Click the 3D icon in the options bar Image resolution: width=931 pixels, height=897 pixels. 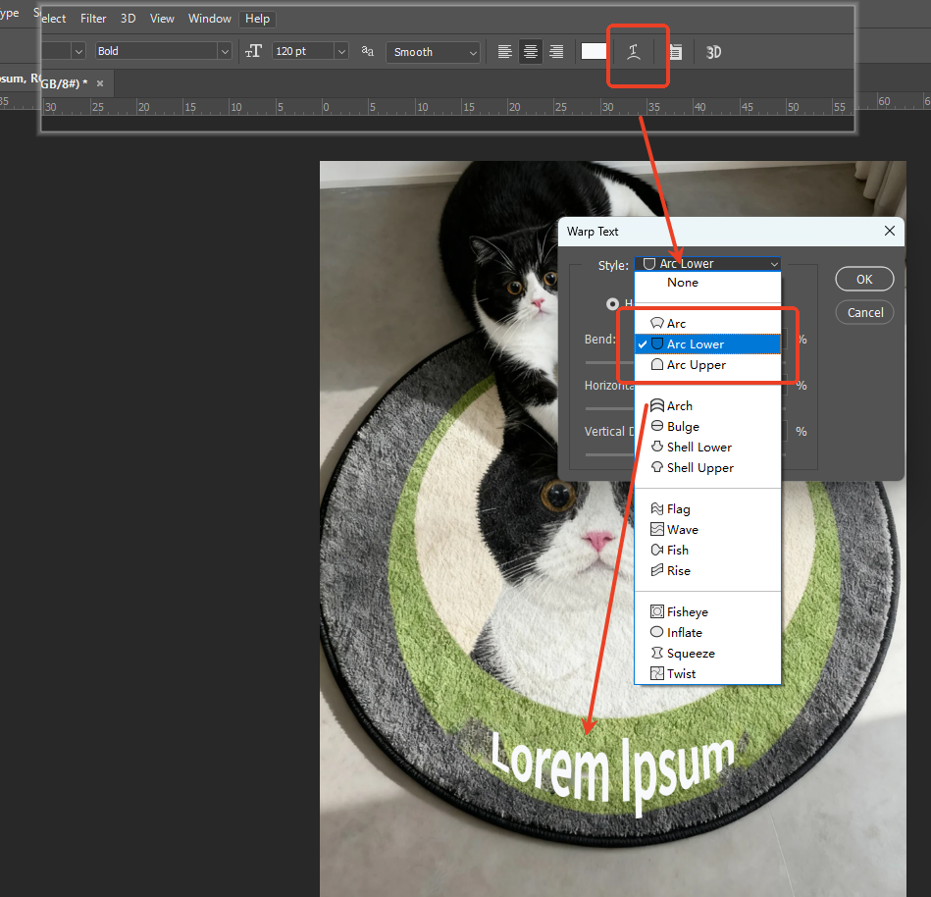click(x=713, y=52)
